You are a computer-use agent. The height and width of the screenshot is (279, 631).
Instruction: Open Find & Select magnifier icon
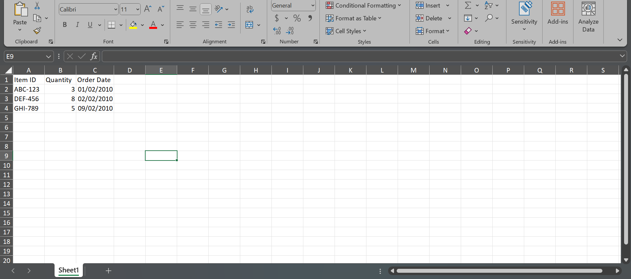[489, 18]
